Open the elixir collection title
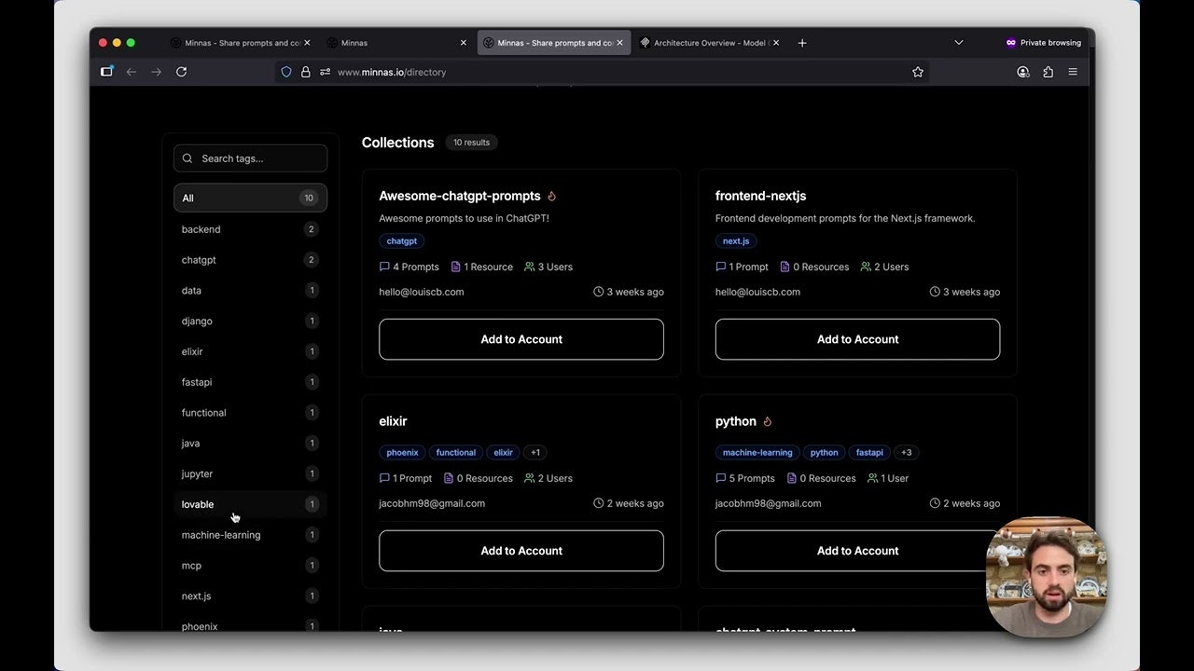This screenshot has width=1194, height=671. pos(393,421)
